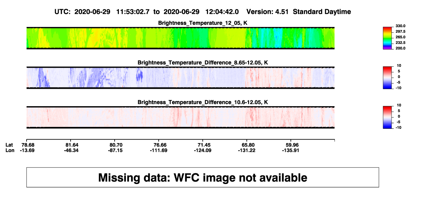Image resolution: width=421 pixels, height=216 pixels.
Task: Click the title "Brightness_Temperature_Difference_10.6-12.05, K"
Action: (x=203, y=102)
